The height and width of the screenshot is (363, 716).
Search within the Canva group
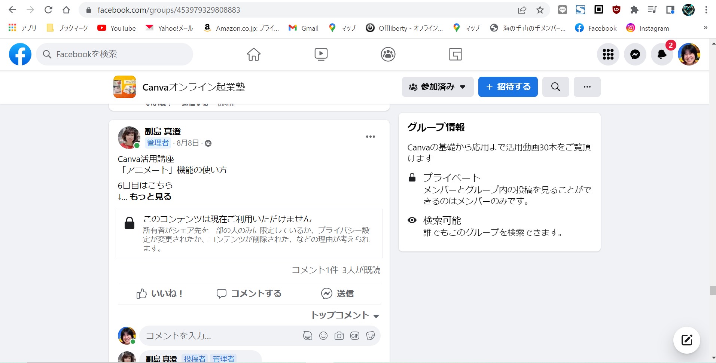(556, 87)
